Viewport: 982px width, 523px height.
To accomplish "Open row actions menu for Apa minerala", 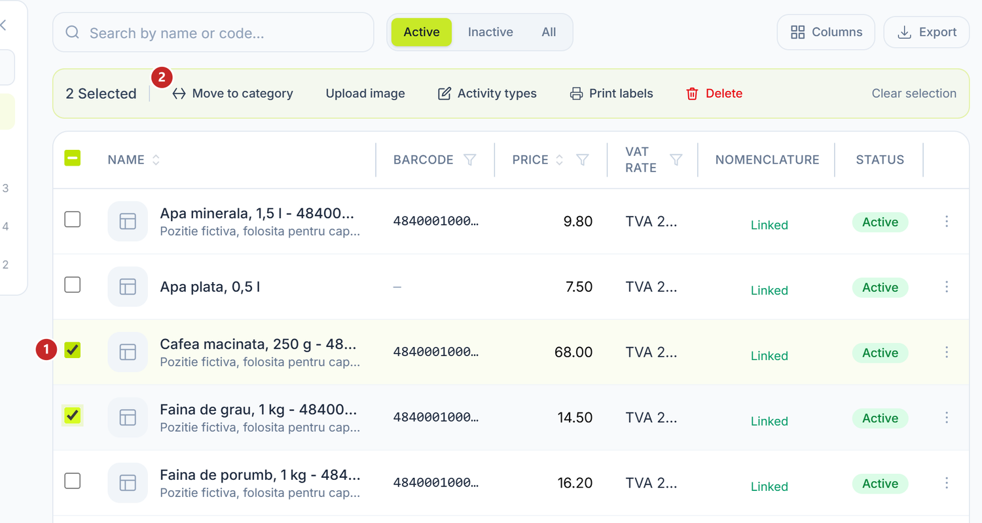I will point(947,221).
